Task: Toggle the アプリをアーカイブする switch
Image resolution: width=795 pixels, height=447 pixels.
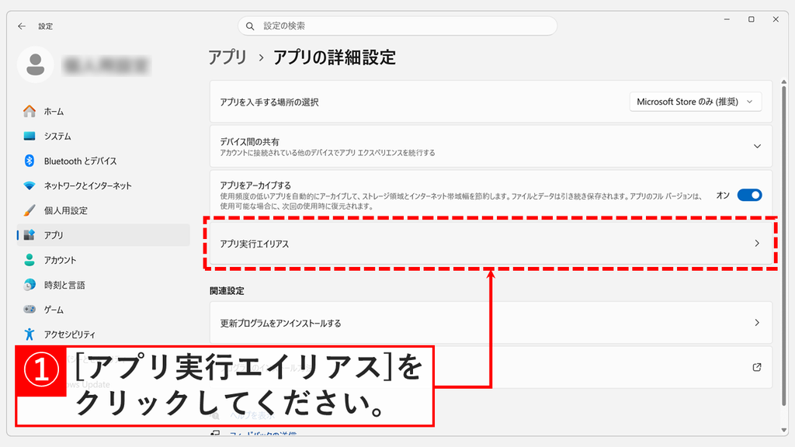Action: 749,195
